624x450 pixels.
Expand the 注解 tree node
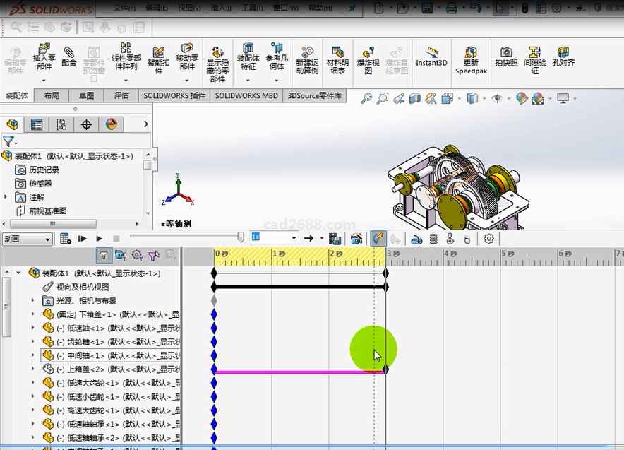pyautogui.click(x=6, y=197)
